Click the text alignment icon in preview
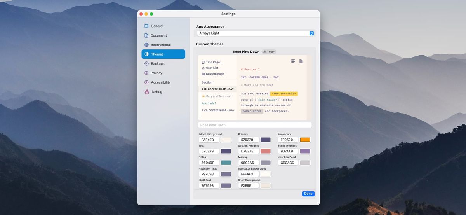 coord(293,61)
